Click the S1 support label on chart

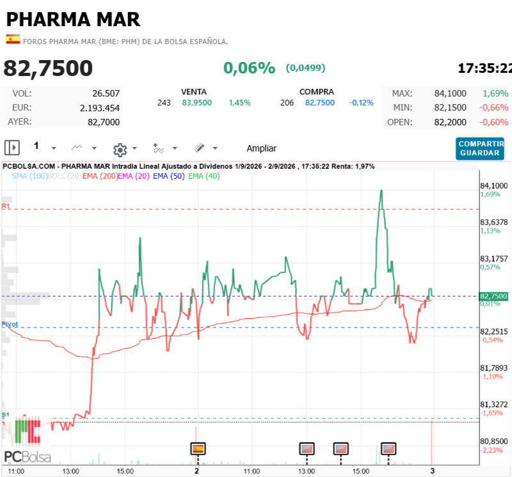coord(6,415)
